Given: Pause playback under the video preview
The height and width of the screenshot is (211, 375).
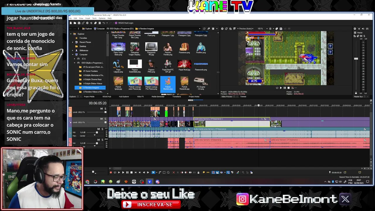Looking at the screenshot, I should [x=285, y=88].
